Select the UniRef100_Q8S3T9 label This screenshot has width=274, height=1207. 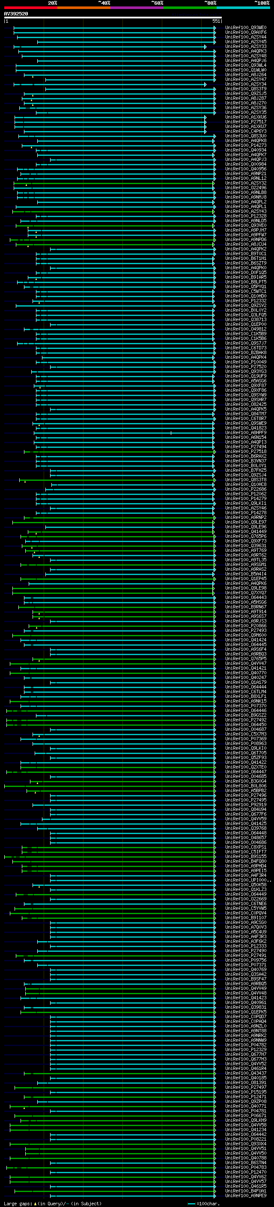246,89
